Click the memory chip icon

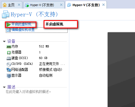[x=9, y=47]
